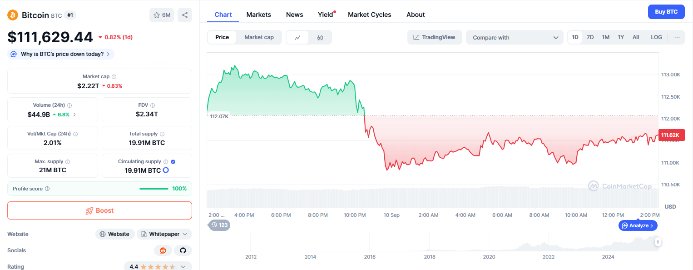
Task: Expand the Rating 4.4 dropdown
Action: point(158,266)
